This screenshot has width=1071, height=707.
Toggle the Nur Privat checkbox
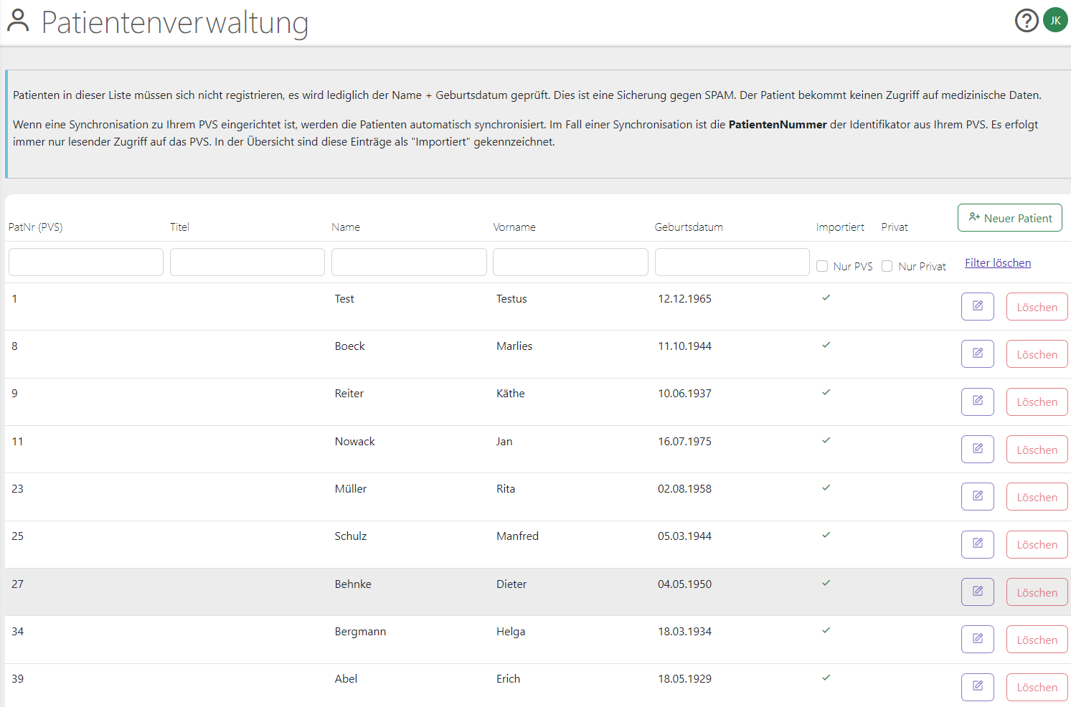coord(887,266)
